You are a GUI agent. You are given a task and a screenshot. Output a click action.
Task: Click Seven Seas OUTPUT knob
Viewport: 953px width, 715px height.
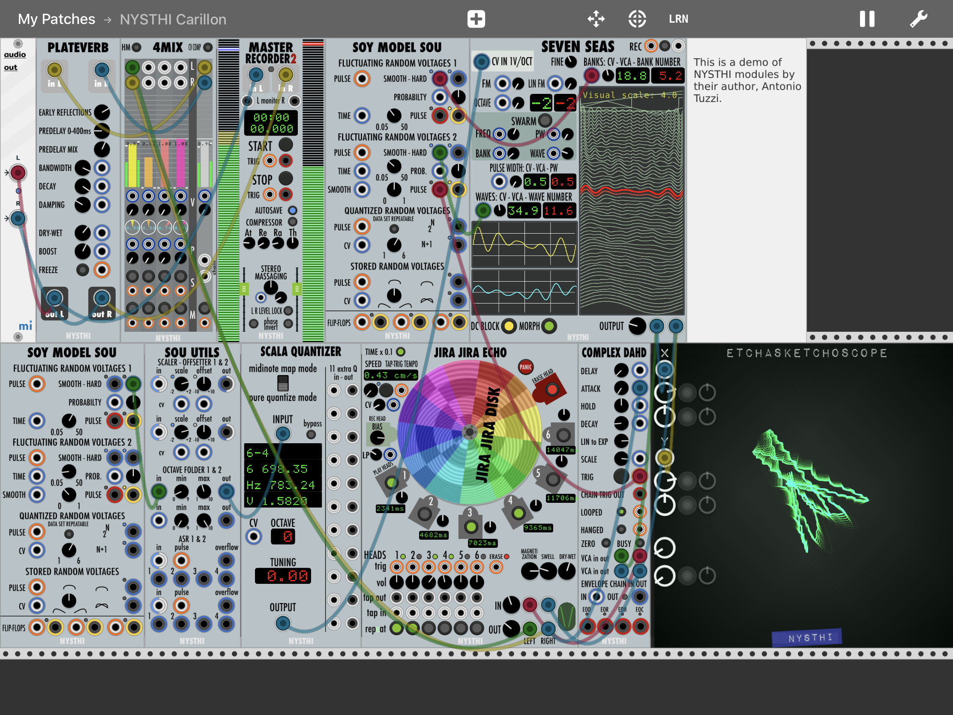tap(637, 326)
